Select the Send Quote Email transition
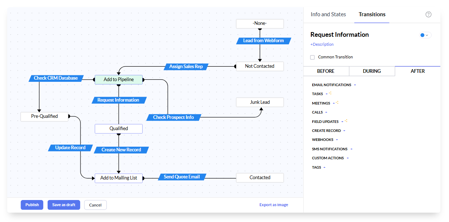The height and width of the screenshot is (222, 449). (x=182, y=177)
